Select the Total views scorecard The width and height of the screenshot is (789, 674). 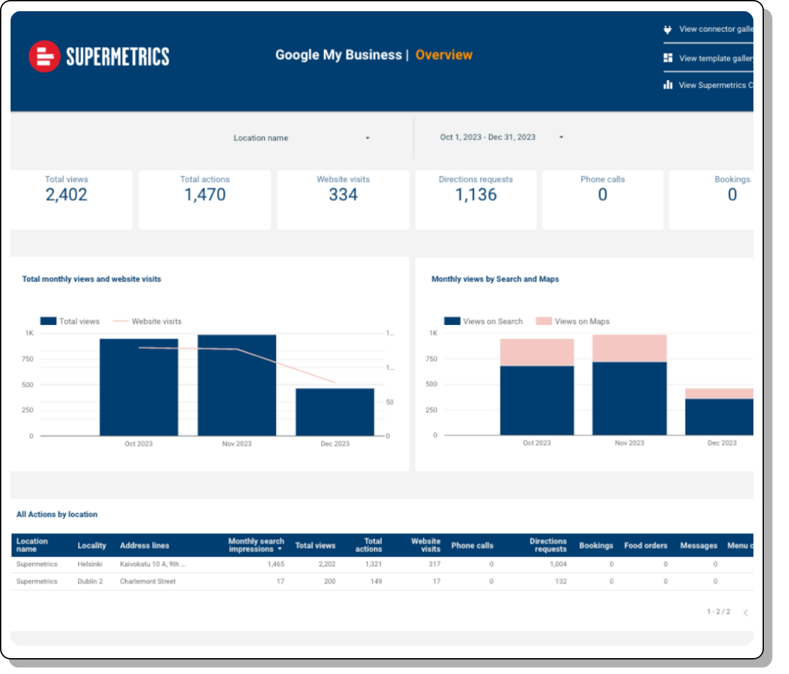click(67, 200)
